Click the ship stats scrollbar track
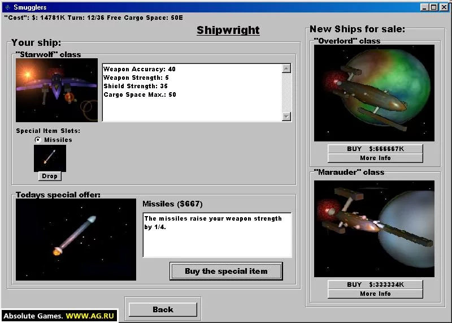This screenshot has width=452, height=323. pyautogui.click(x=286, y=93)
